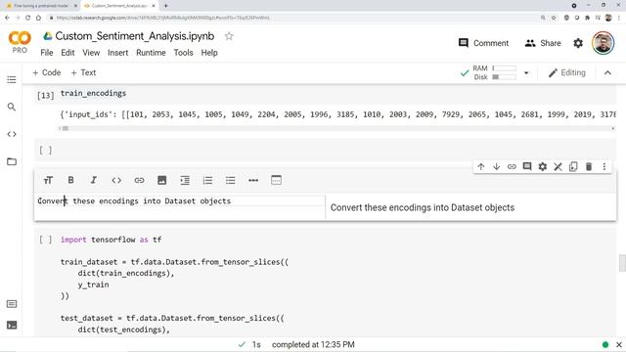Switch to the first browser tab

tap(41, 6)
